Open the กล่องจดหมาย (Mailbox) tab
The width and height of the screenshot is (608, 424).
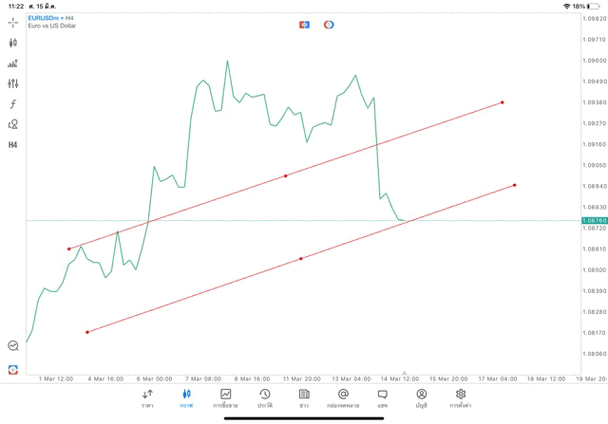pyautogui.click(x=343, y=398)
